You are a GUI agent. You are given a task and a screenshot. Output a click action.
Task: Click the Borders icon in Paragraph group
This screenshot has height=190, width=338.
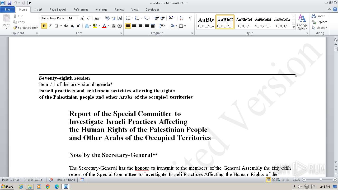[x=181, y=26]
